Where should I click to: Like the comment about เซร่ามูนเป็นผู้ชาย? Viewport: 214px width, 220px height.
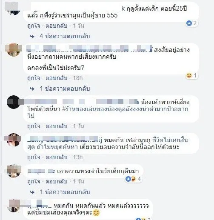tap(34, 26)
